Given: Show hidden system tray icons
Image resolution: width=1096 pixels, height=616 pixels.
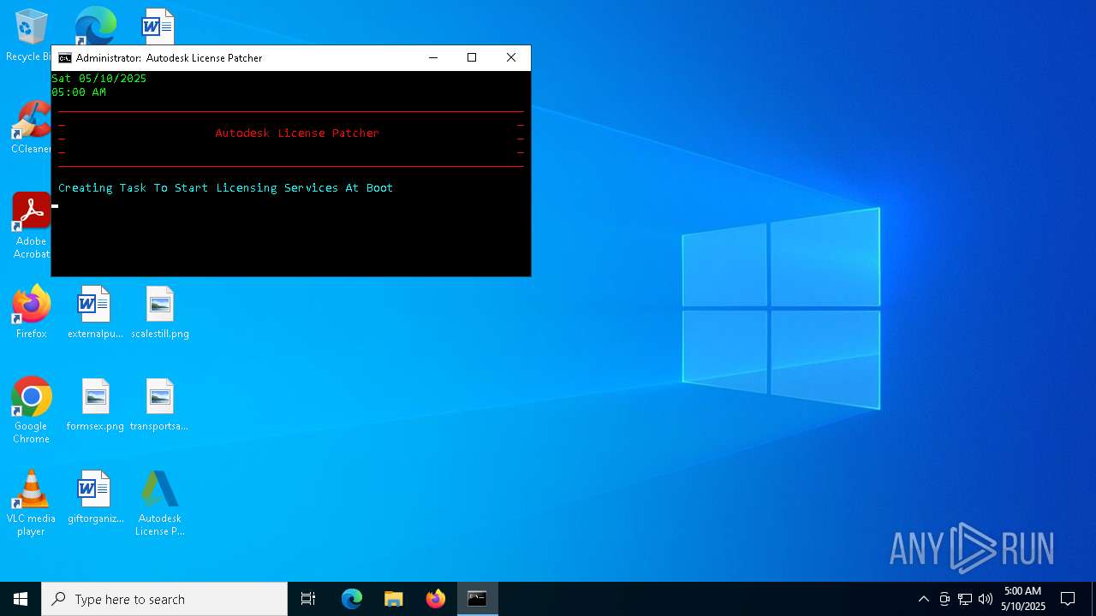Looking at the screenshot, I should [x=923, y=599].
